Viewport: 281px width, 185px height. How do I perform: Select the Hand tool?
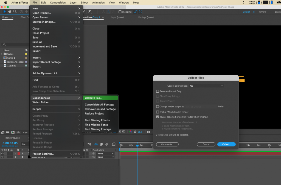click(10, 12)
